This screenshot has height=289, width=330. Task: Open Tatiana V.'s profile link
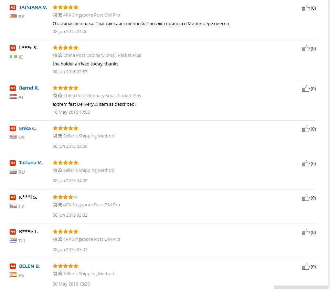[30, 163]
